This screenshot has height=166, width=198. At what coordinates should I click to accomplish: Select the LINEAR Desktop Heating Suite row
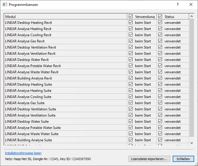[x=97, y=84]
